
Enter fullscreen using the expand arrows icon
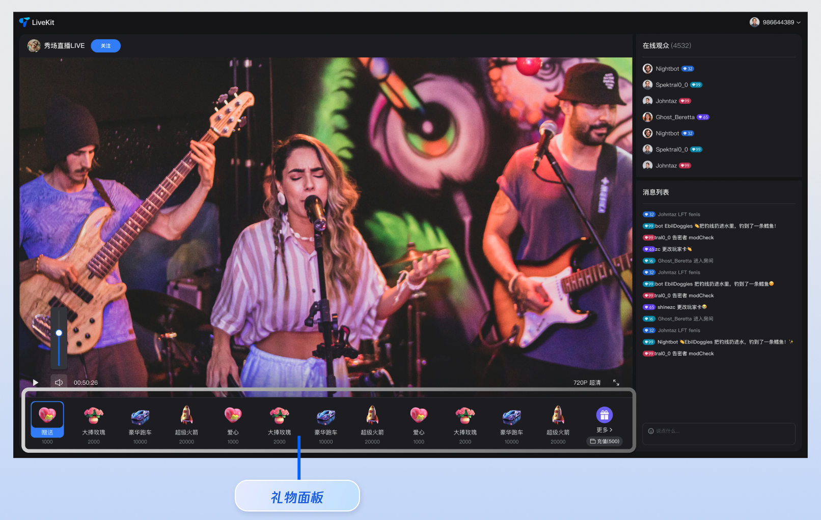(616, 383)
